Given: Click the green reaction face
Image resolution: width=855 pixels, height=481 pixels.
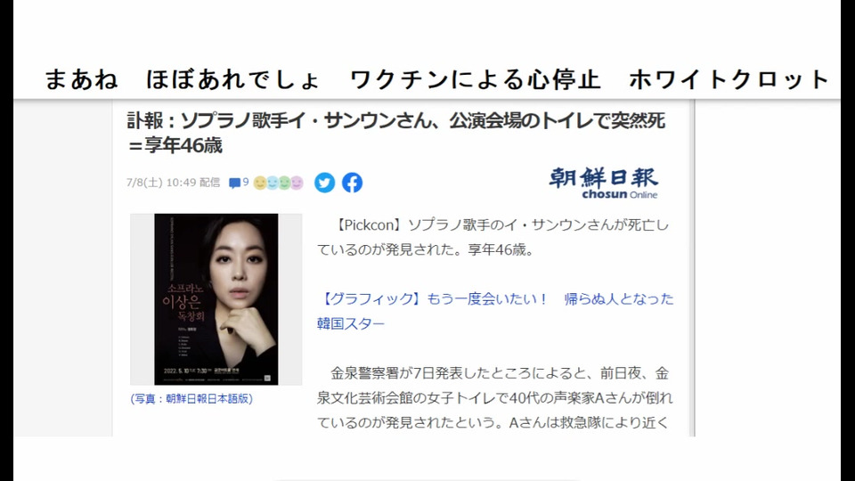Looking at the screenshot, I should [284, 183].
